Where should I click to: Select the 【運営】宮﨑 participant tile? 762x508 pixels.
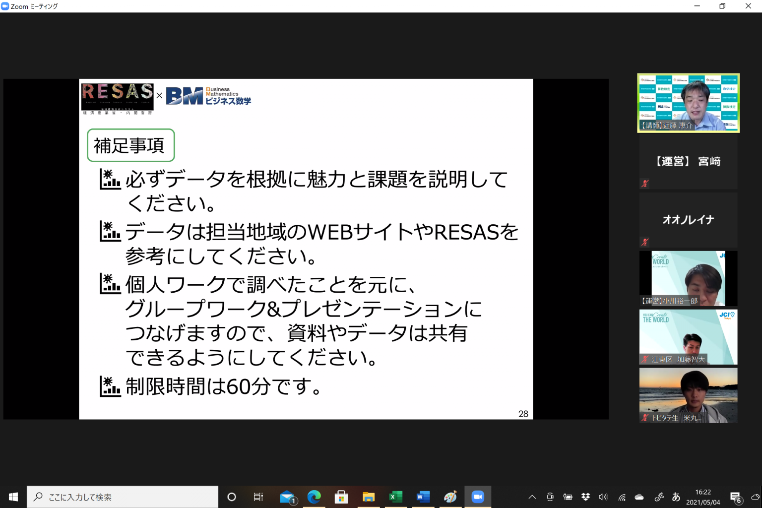point(688,162)
